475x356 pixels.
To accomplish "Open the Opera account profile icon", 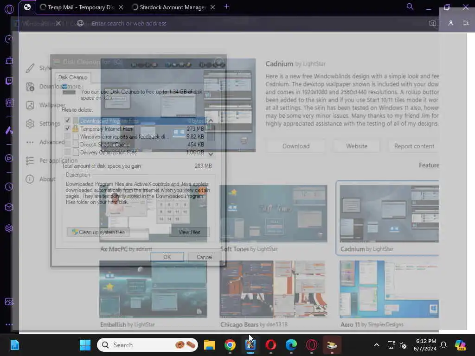I will (x=451, y=23).
